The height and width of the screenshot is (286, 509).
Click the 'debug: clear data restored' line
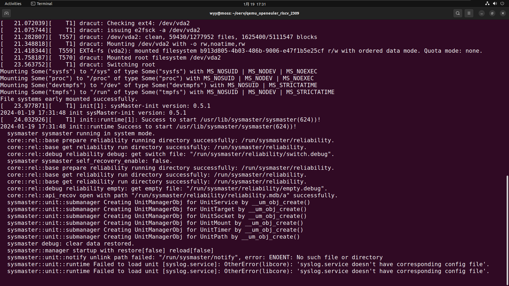pyautogui.click(x=71, y=244)
